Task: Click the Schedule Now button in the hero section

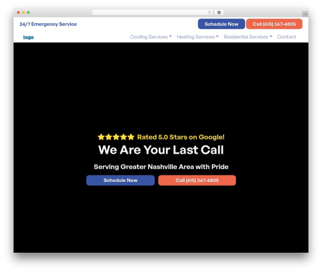Action: click(x=120, y=180)
